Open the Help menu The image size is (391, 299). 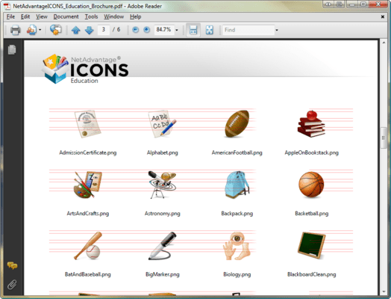135,16
